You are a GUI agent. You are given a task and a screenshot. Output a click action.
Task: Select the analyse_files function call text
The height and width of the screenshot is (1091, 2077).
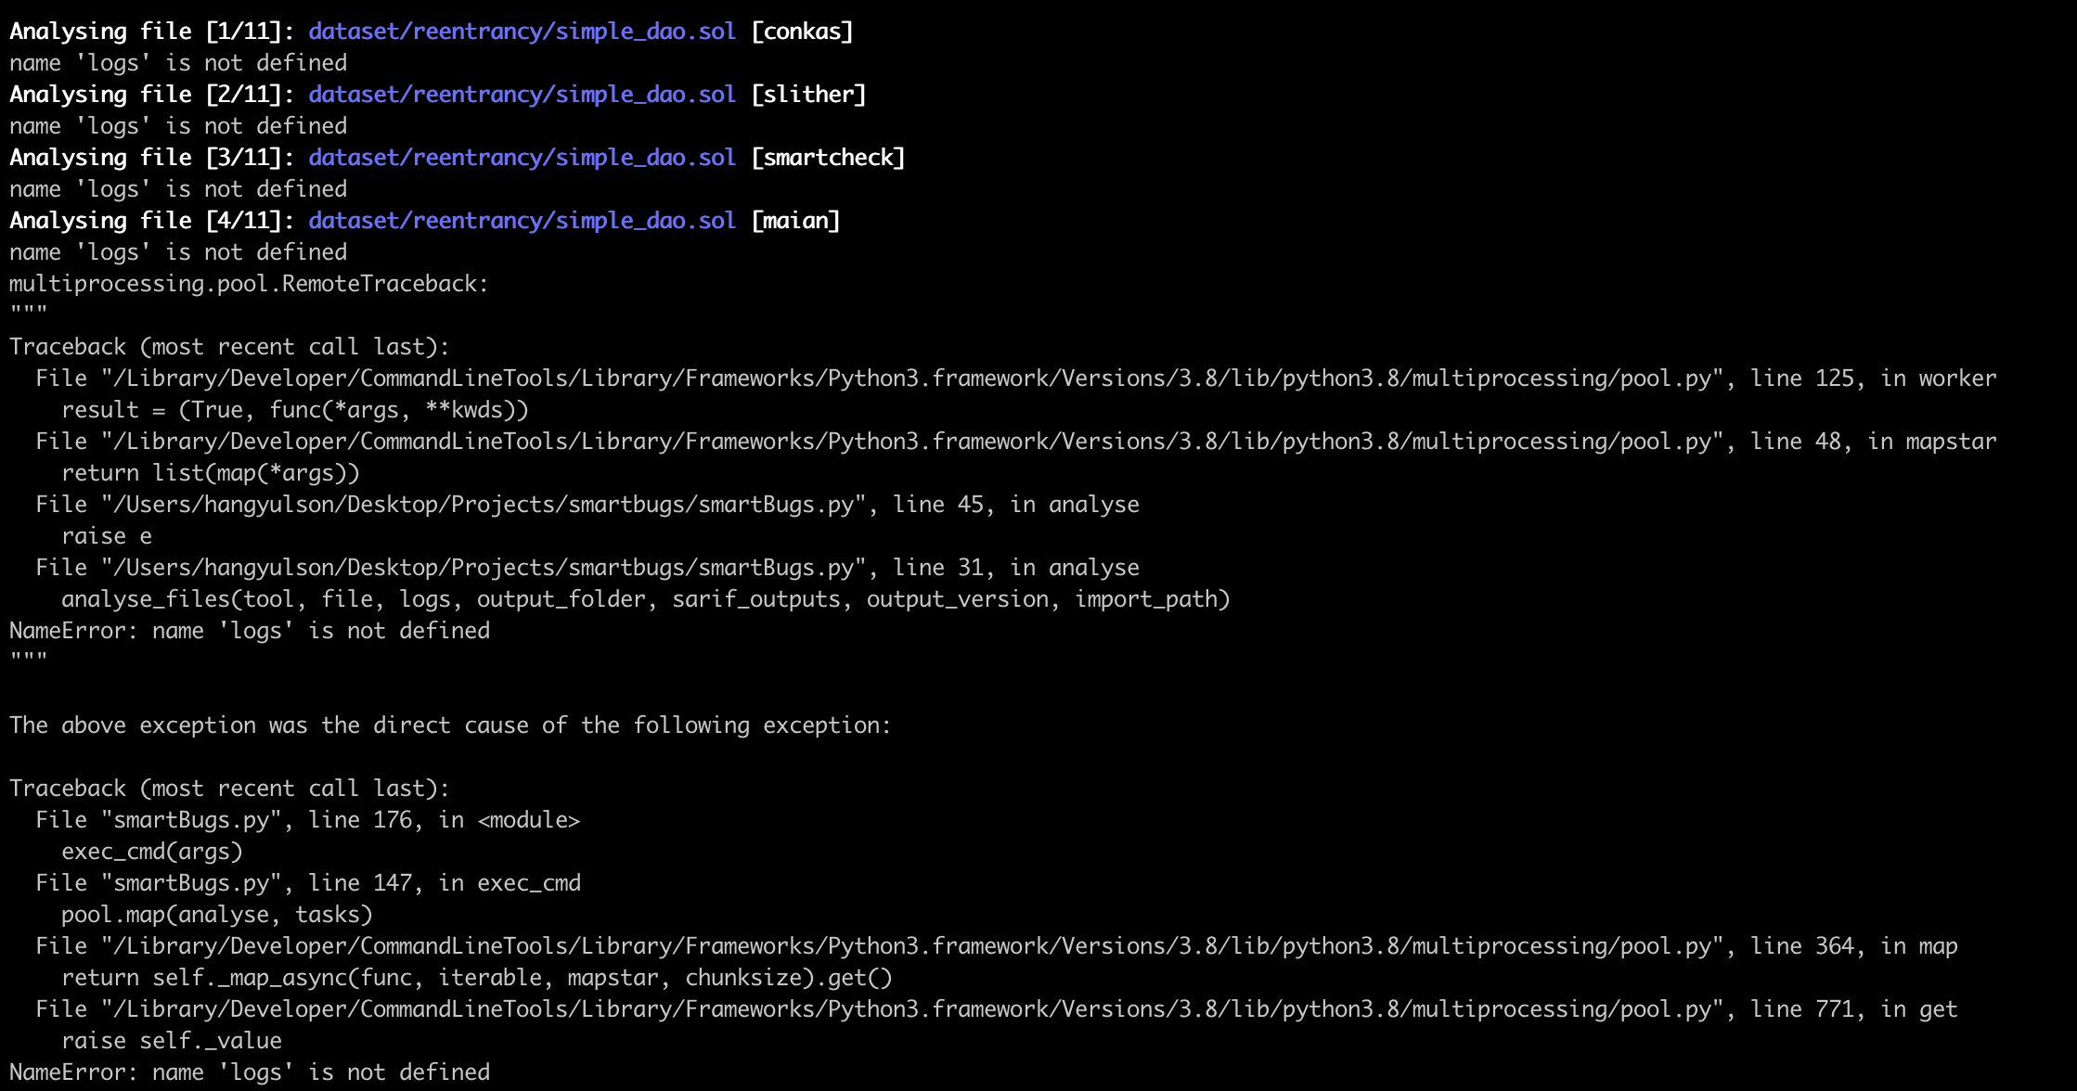(x=645, y=598)
